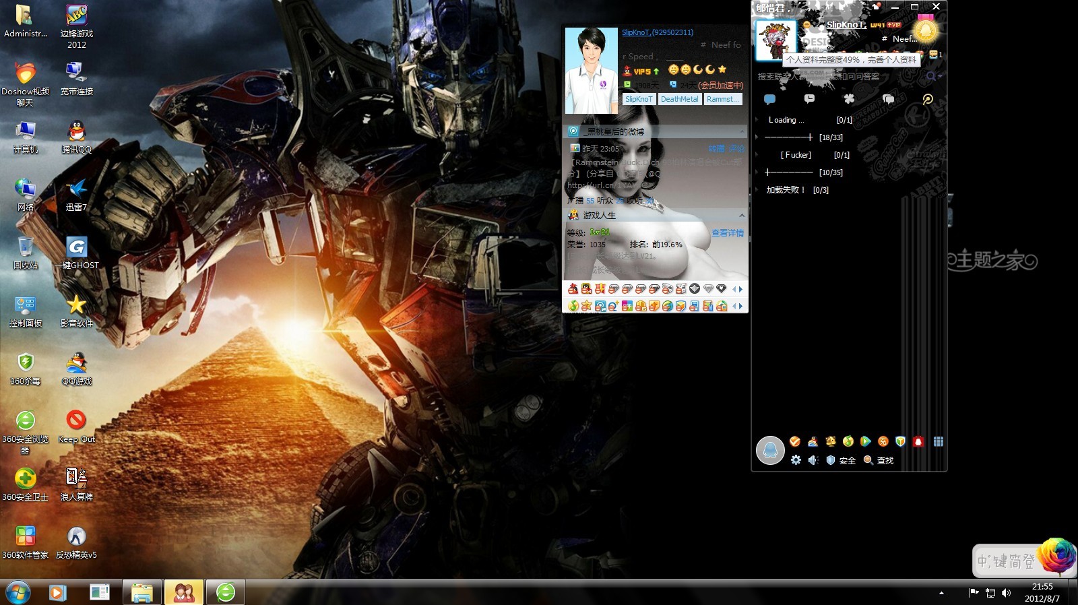Open the 迅雷7 desktop shortcut
This screenshot has width=1078, height=605.
tap(77, 195)
